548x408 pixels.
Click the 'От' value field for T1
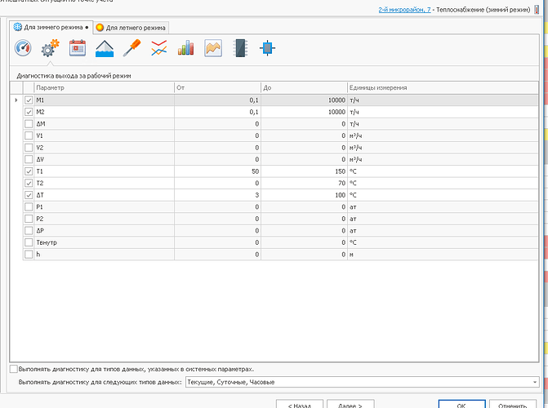click(217, 172)
